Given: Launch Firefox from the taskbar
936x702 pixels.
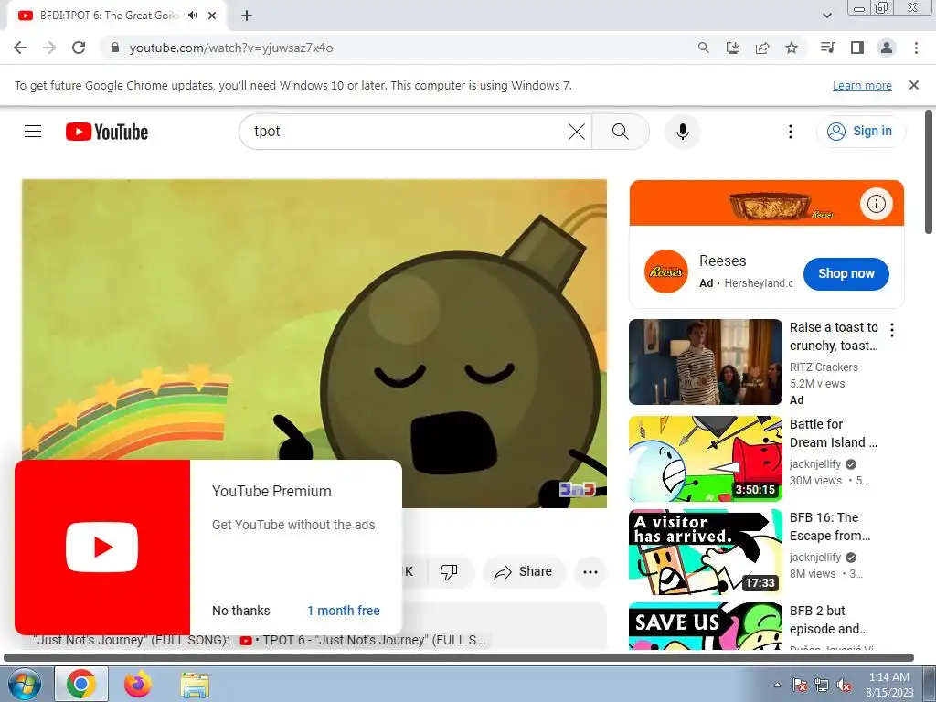Looking at the screenshot, I should 138,684.
